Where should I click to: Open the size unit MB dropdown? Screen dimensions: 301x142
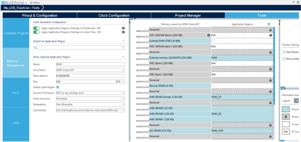click(121, 82)
